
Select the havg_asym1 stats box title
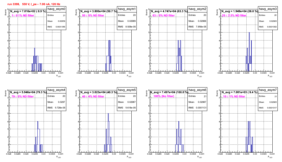[x=127, y=9]
